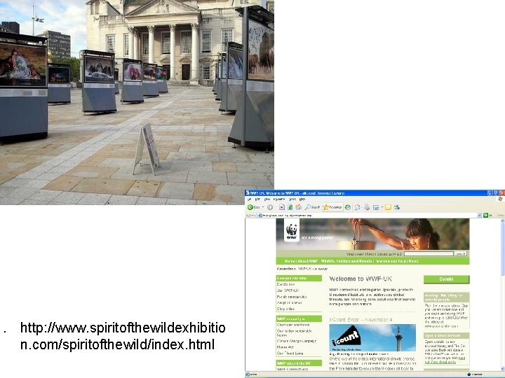Click the Join WWF-UK sidebar link
Screen dimensions: 505x378
tap(288, 290)
